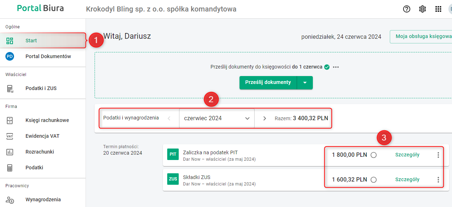Click the Prześlij dokumenty button

click(x=268, y=83)
